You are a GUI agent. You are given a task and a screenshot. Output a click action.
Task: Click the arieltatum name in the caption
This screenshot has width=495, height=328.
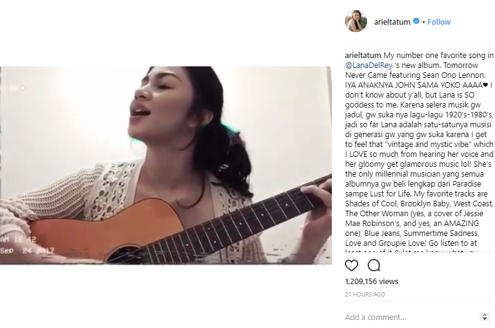click(x=363, y=55)
